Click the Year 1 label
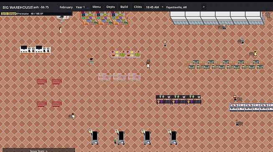Screen dimensions: 273x152 click(80, 7)
